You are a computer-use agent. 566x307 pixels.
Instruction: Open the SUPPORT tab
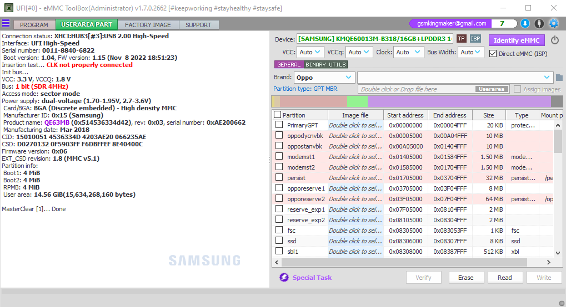pos(198,25)
